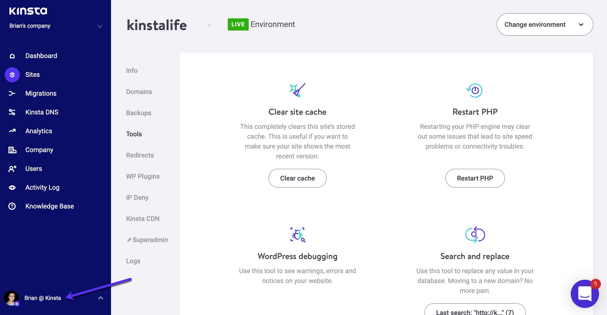The width and height of the screenshot is (607, 315).
Task: Open the Dashboard via its home icon
Action: coord(12,55)
